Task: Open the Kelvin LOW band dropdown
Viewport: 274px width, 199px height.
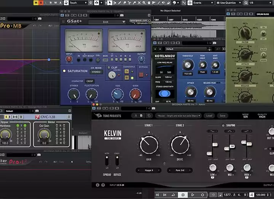Action: (213, 175)
